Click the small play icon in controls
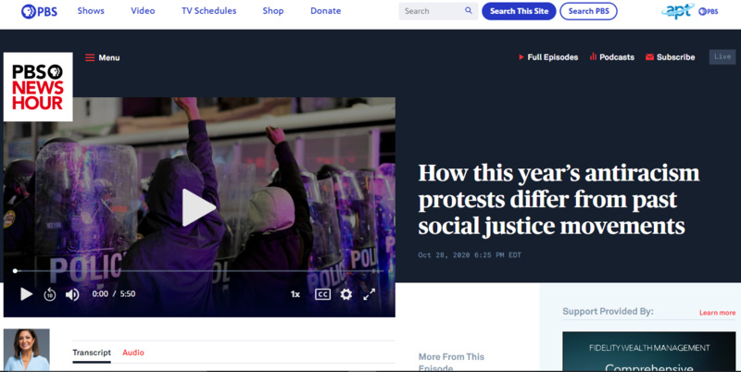The height and width of the screenshot is (372, 741). pos(26,294)
